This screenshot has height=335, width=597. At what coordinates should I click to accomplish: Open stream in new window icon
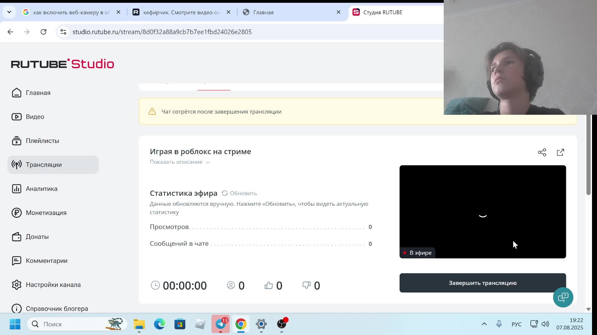click(x=560, y=152)
